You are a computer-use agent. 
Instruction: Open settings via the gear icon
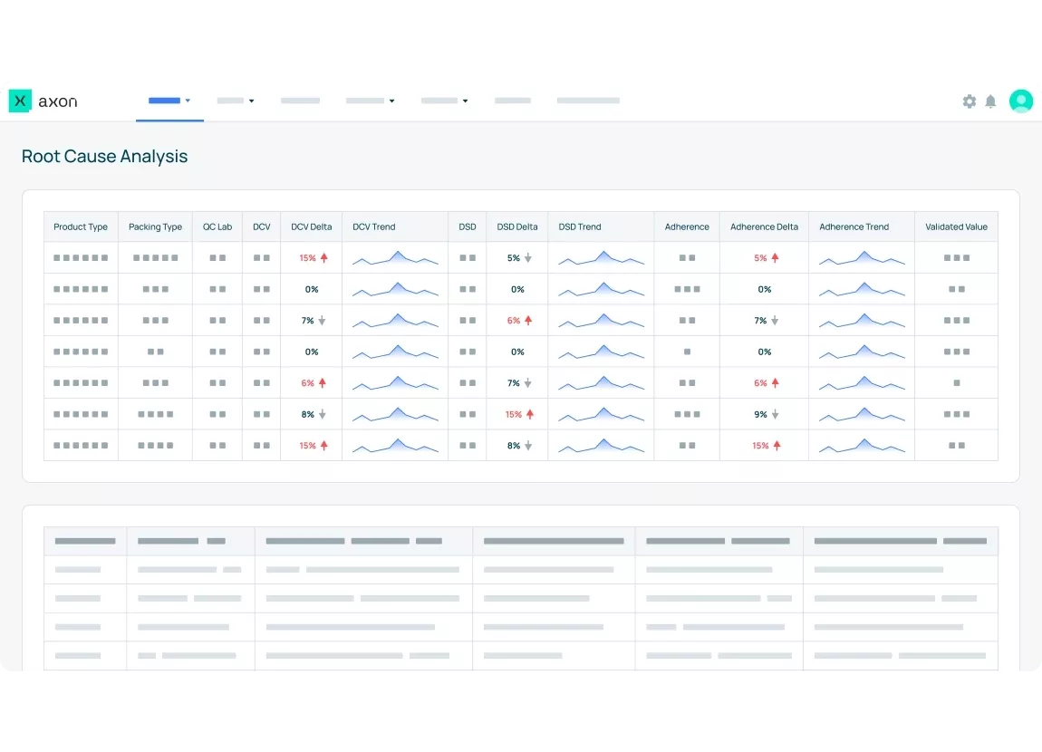click(970, 101)
